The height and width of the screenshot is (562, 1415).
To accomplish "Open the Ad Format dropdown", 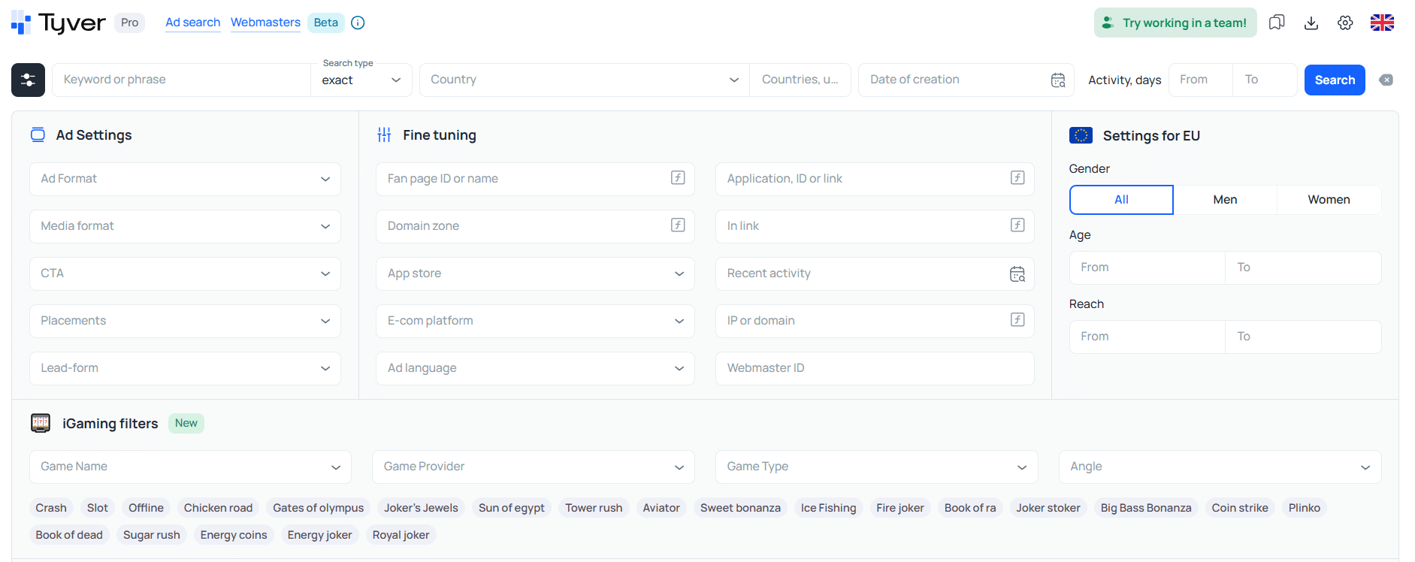I will click(x=185, y=179).
